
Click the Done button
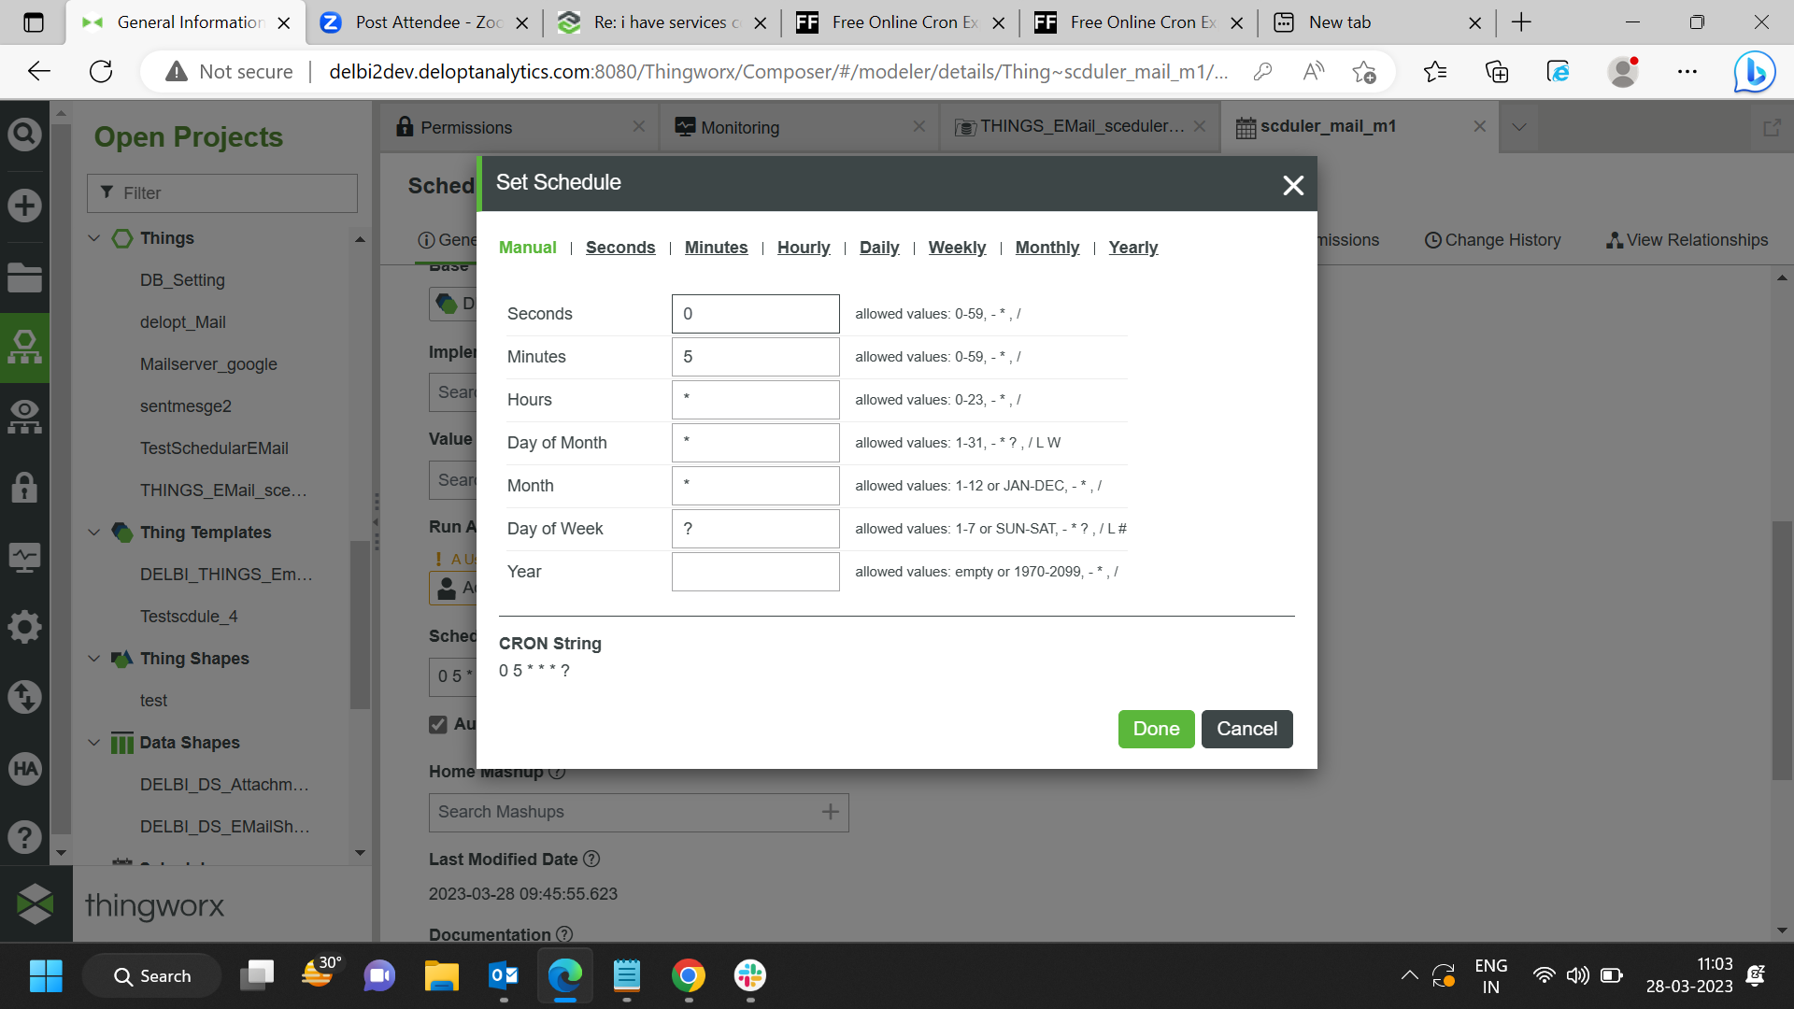(1156, 729)
